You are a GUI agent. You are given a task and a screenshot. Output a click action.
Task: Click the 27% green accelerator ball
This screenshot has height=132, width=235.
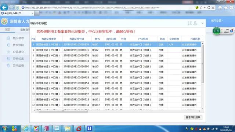(x=216, y=31)
